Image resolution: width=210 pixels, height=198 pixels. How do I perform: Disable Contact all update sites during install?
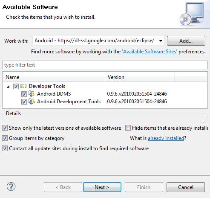point(5,148)
